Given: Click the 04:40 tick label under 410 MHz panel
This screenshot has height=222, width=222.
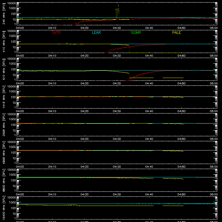Looking at the screenshot, I should point(149,56).
